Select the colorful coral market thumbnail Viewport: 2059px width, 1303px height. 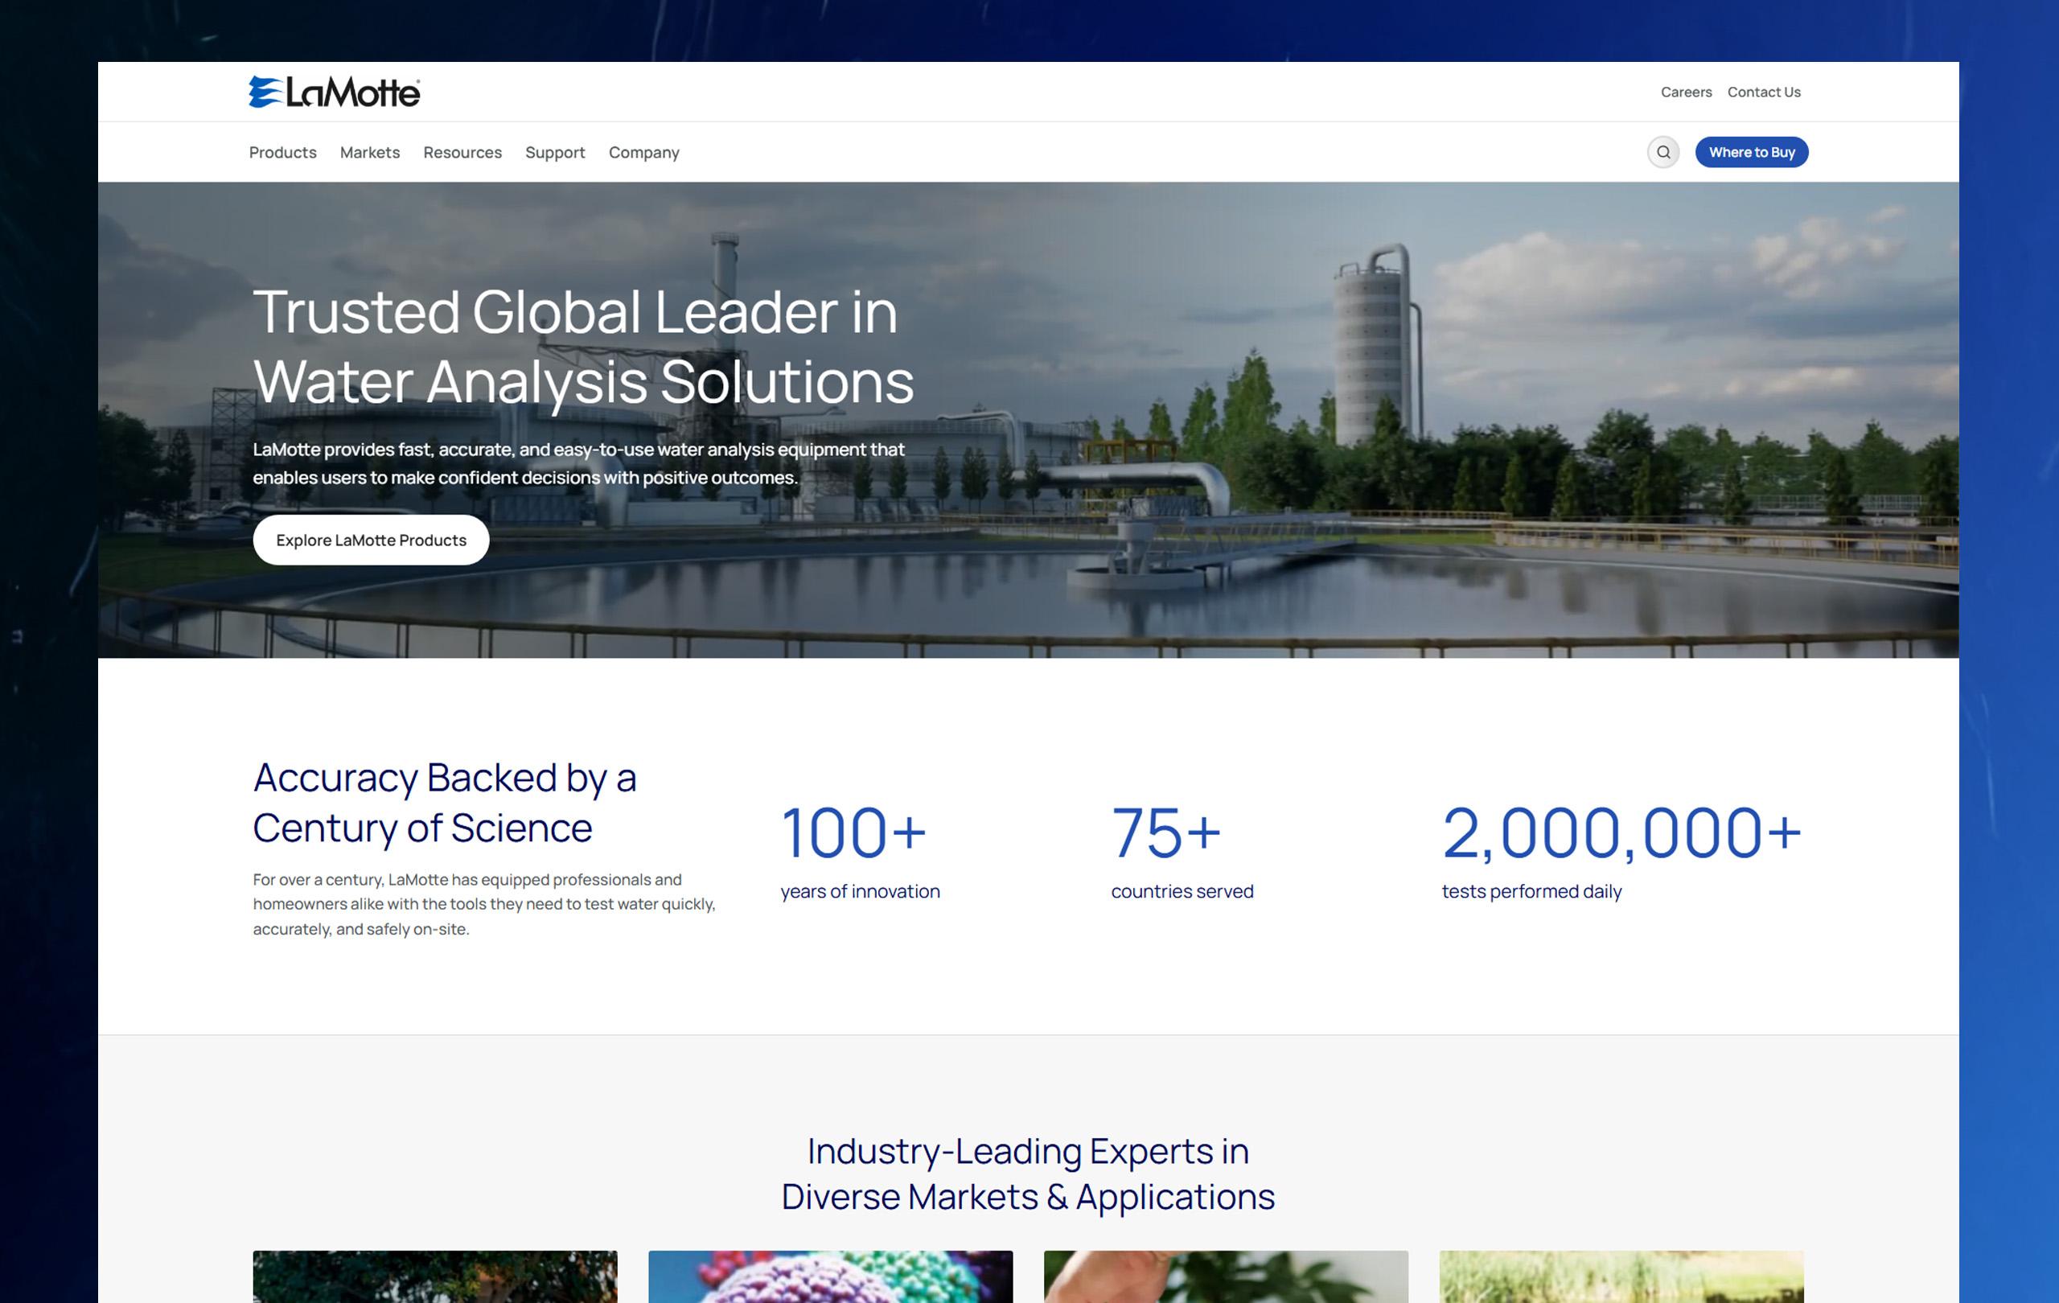(829, 1276)
